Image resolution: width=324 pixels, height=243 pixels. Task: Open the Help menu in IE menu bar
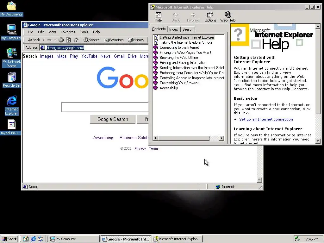point(96,32)
